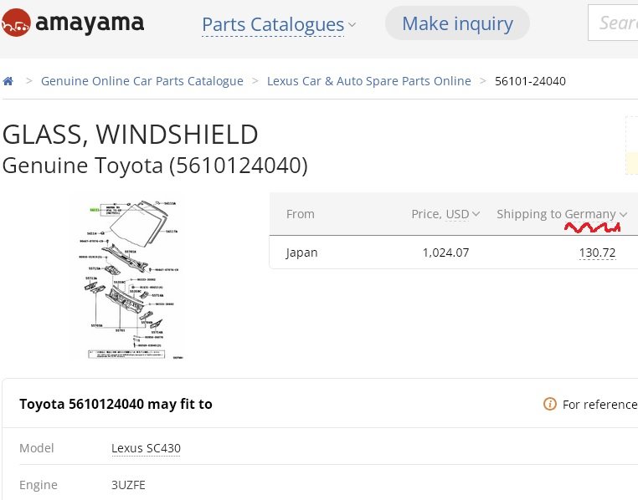This screenshot has height=500, width=638.
Task: Select the Japan price row
Action: tap(454, 253)
